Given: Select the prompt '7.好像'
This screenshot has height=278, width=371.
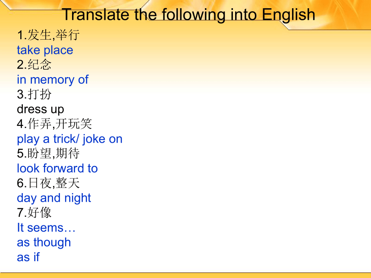Looking at the screenshot, I should pyautogui.click(x=34, y=212).
